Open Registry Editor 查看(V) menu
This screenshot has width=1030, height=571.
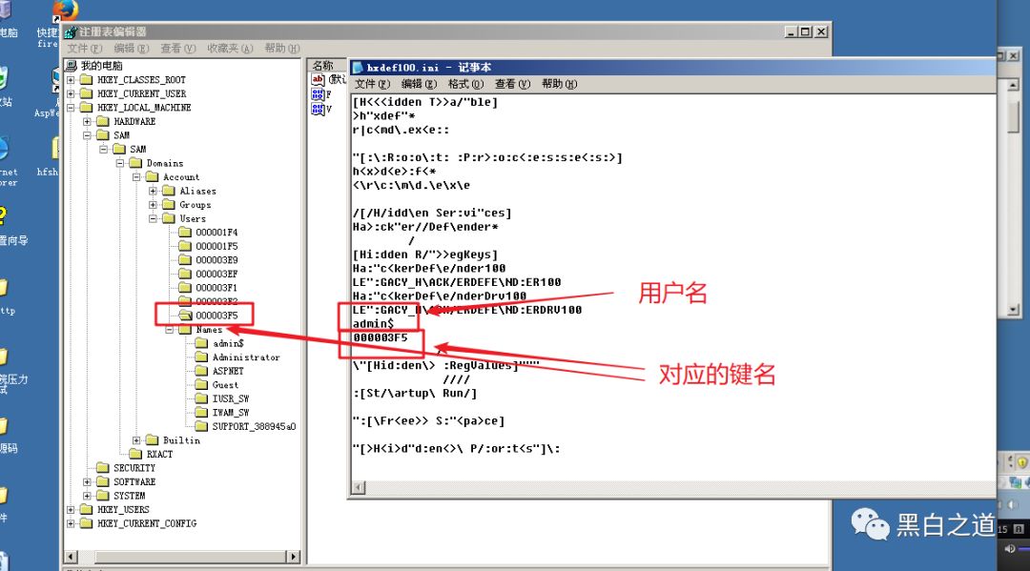(x=178, y=49)
